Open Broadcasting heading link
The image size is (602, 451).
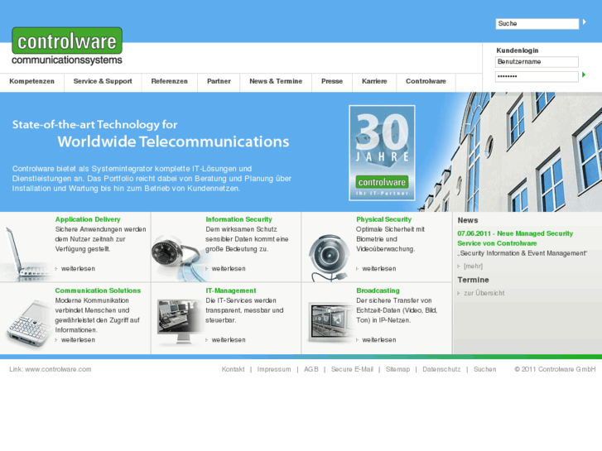[378, 290]
